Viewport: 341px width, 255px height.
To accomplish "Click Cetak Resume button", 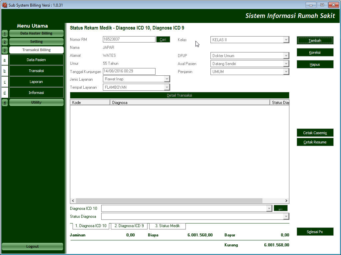I will [315, 142].
